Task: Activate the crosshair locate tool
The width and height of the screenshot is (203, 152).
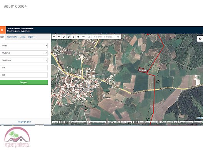Action: click(x=68, y=37)
